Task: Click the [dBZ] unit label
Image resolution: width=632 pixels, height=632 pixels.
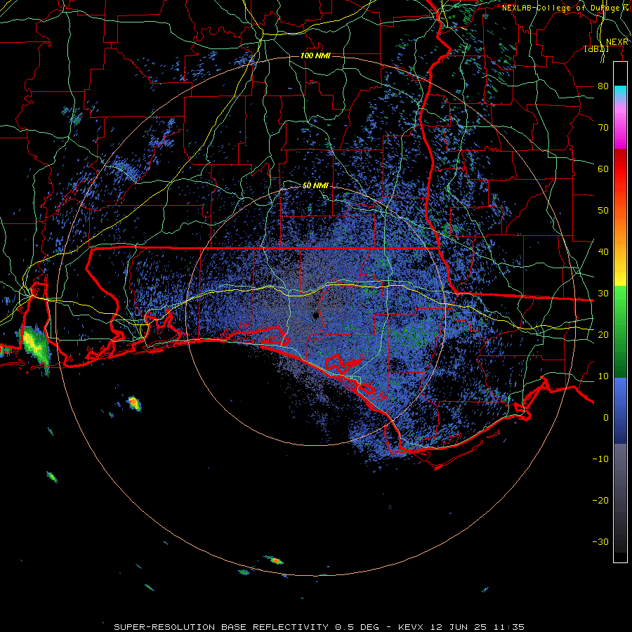Action: click(596, 49)
